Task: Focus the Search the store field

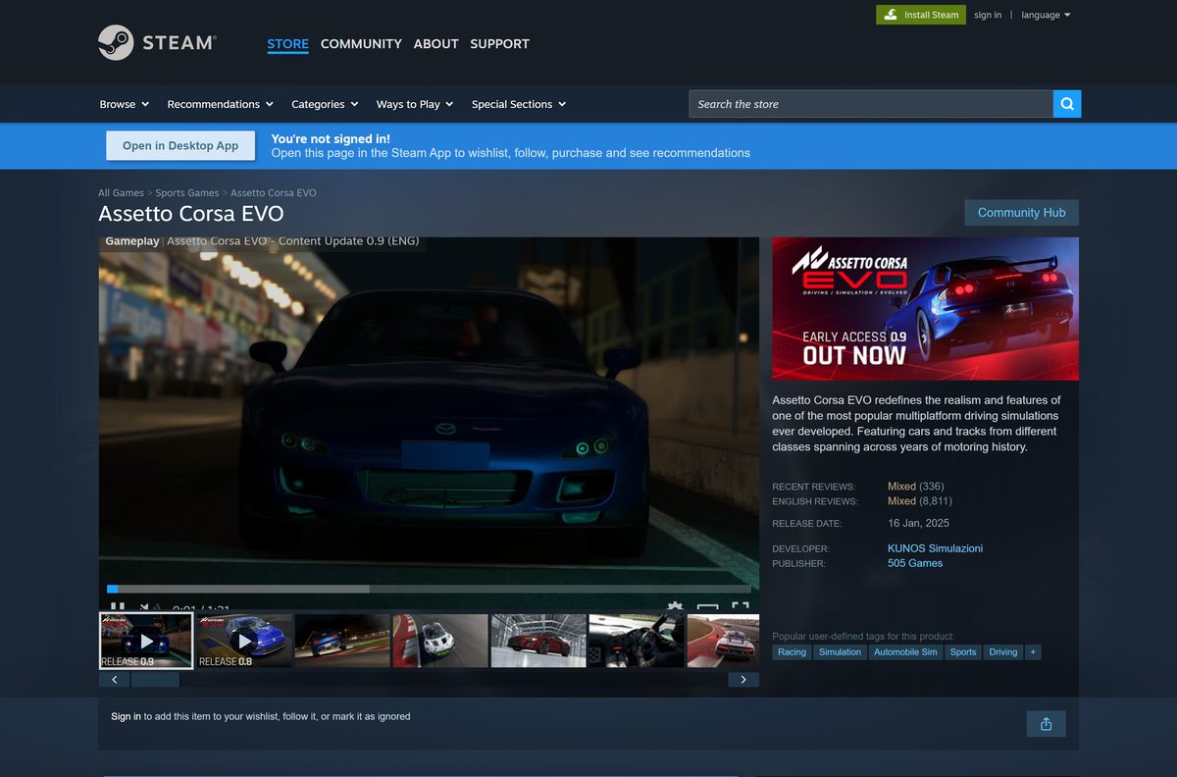Action: [870, 104]
